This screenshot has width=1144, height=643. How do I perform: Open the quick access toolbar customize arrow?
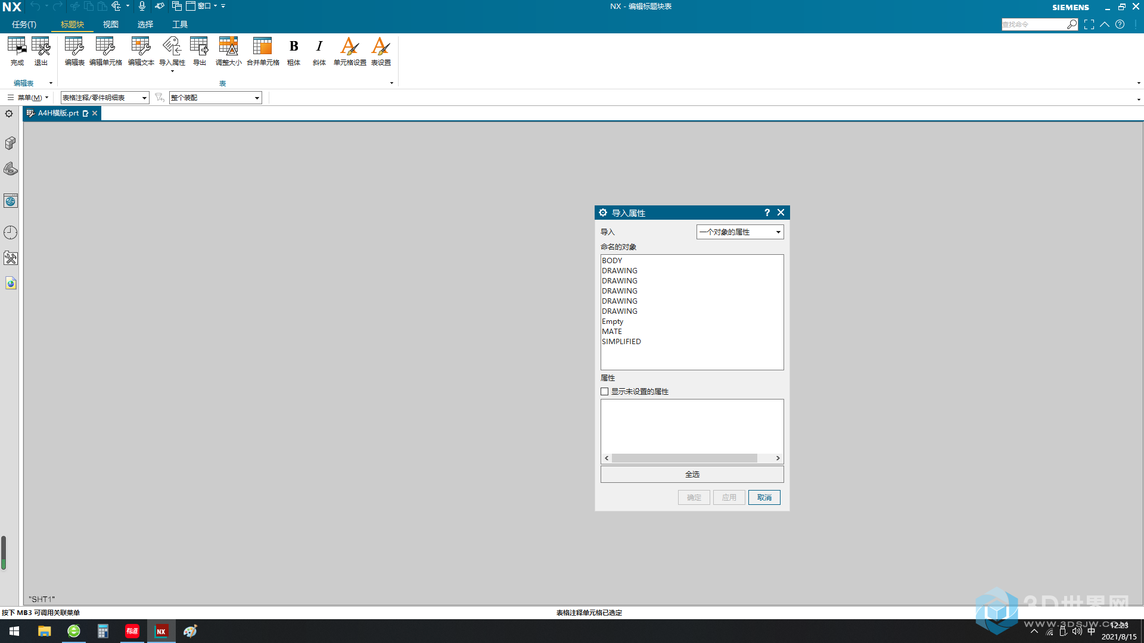coord(223,6)
